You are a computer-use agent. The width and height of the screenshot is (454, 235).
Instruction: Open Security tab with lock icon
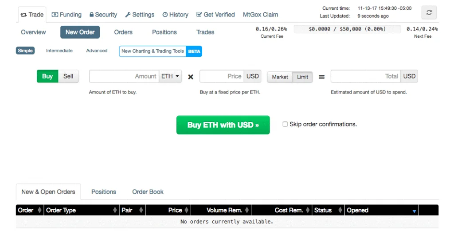point(103,15)
